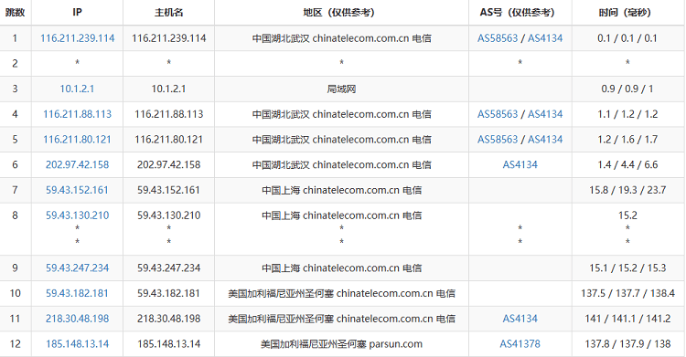The width and height of the screenshot is (686, 357).
Task: Open AS4134 link in hop 1 row
Action: (545, 38)
